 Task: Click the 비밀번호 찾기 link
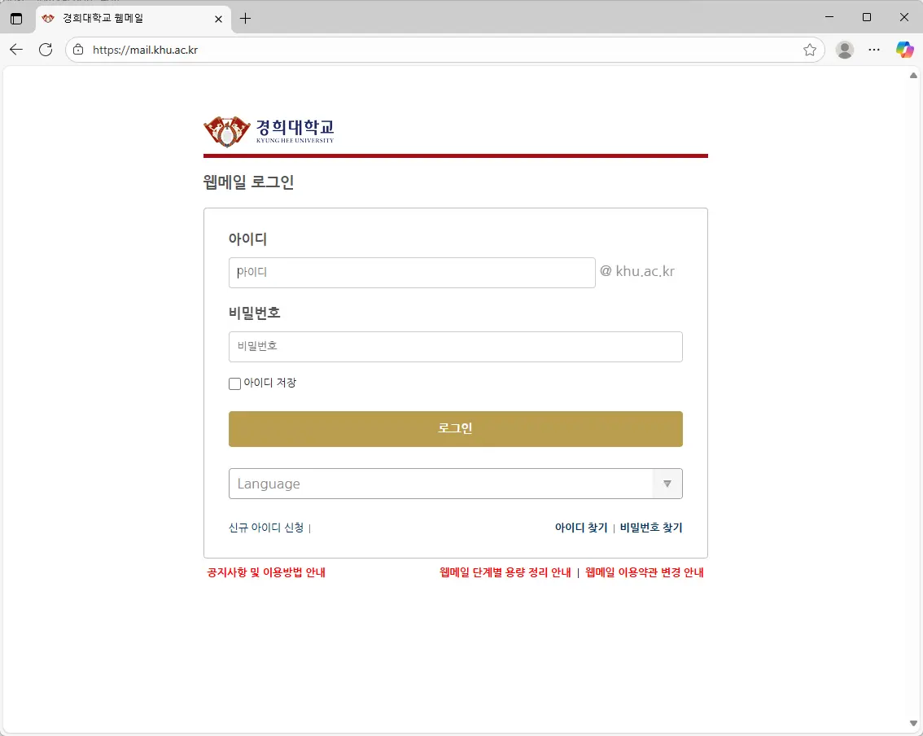(x=651, y=528)
